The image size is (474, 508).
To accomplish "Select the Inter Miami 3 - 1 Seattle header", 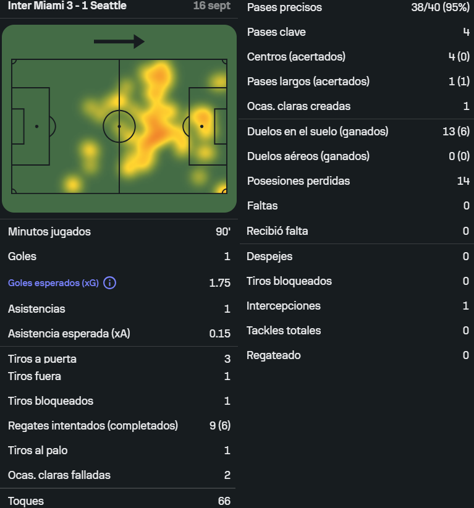I will [x=67, y=6].
